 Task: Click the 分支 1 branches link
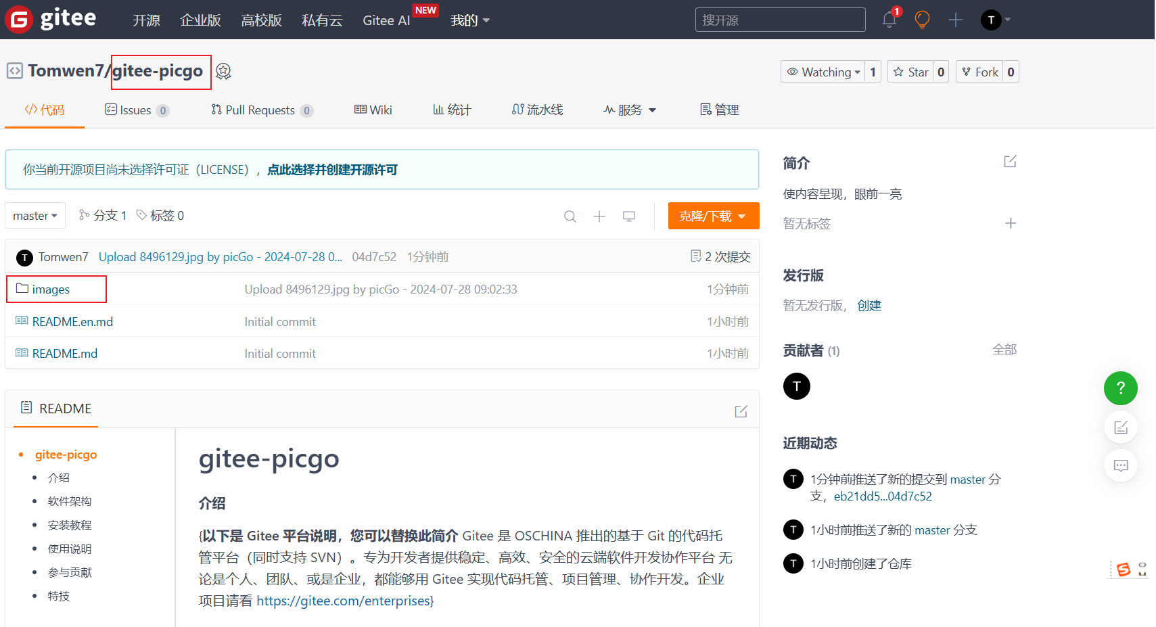[103, 215]
